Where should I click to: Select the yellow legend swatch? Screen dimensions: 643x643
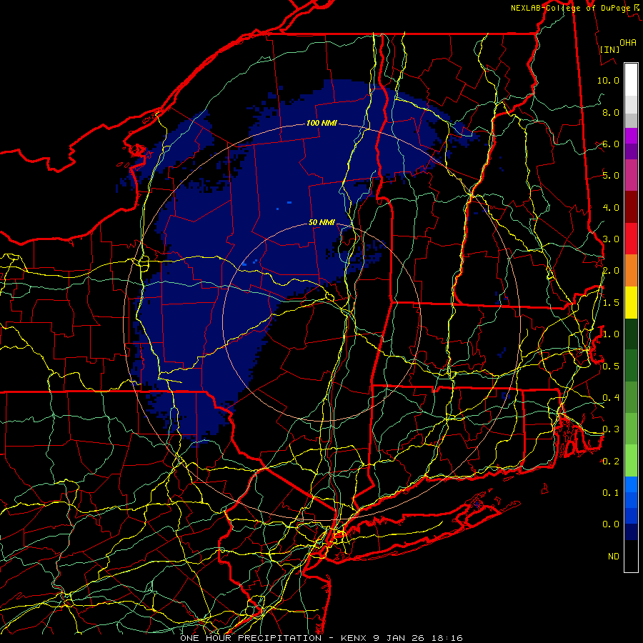631,302
